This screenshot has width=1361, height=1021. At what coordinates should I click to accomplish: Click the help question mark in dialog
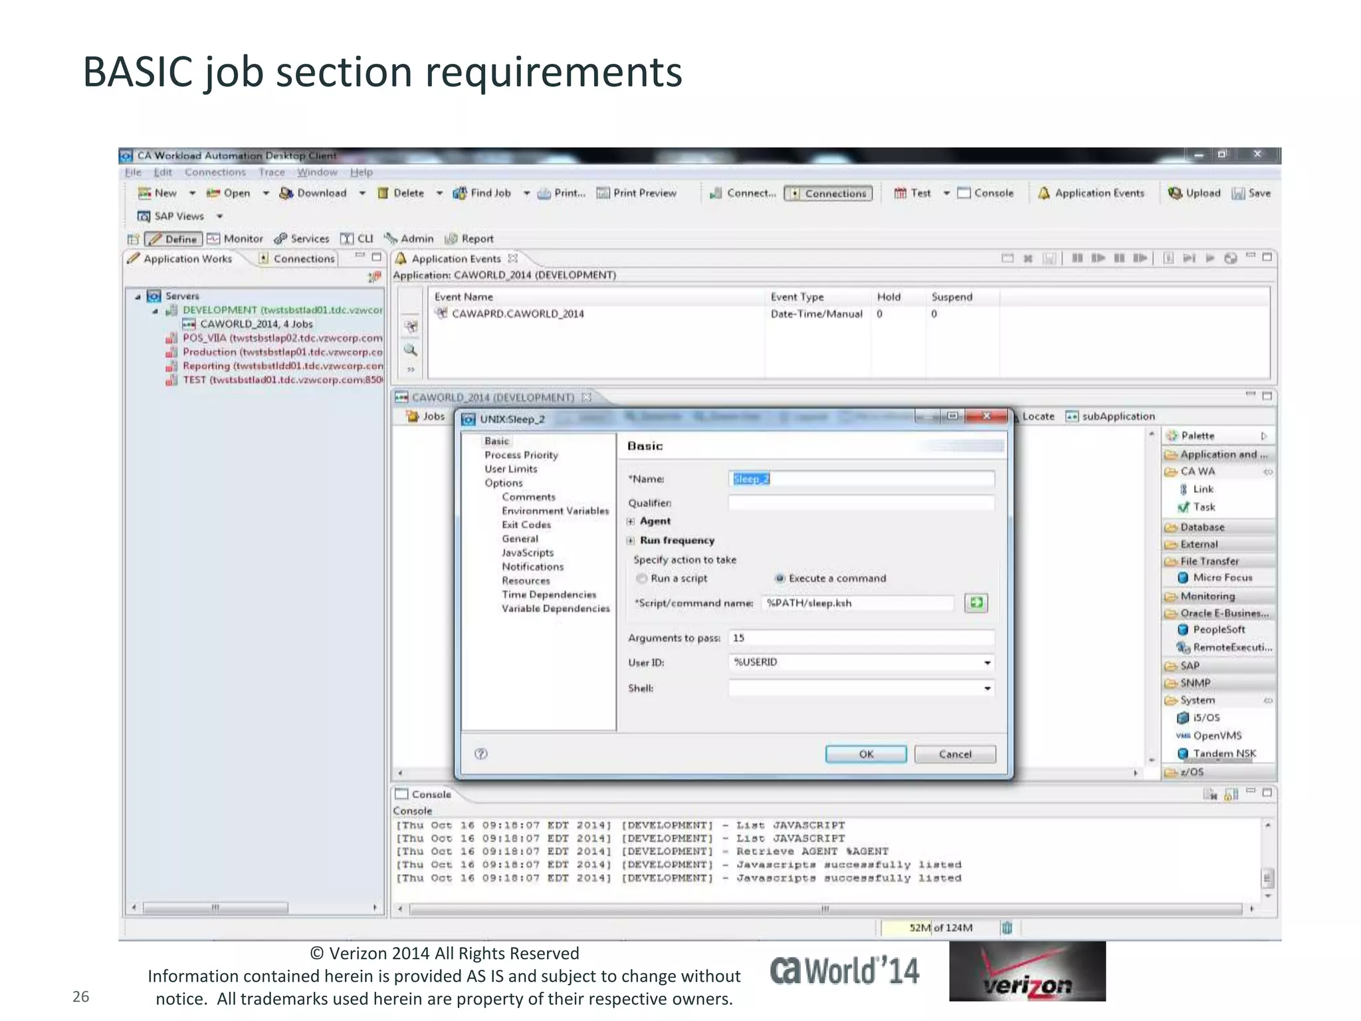pyautogui.click(x=481, y=753)
